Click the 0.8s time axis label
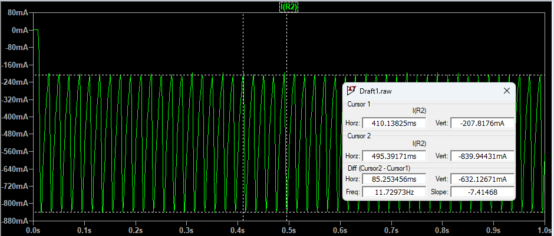This screenshot has width=554, height=236. (443, 231)
